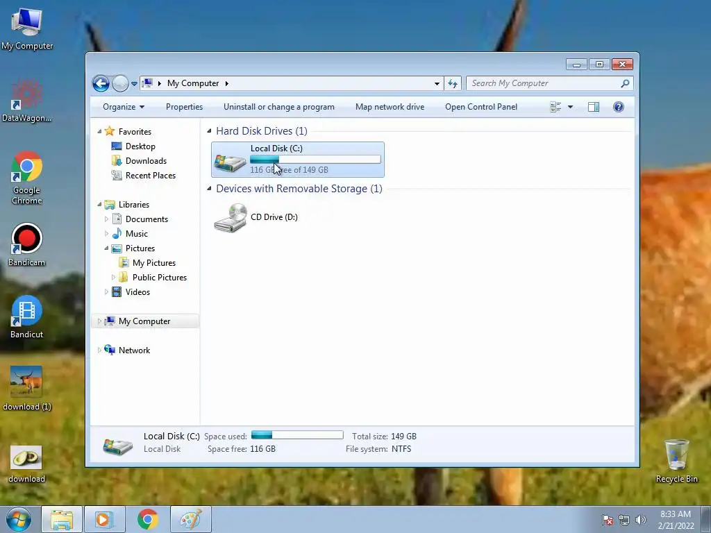711x533 pixels.
Task: Open Bandicam desktop shortcut
Action: [x=27, y=245]
